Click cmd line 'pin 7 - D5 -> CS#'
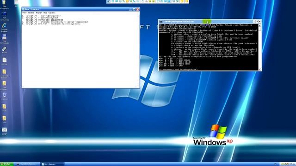296x166 pixels. tap(171, 59)
